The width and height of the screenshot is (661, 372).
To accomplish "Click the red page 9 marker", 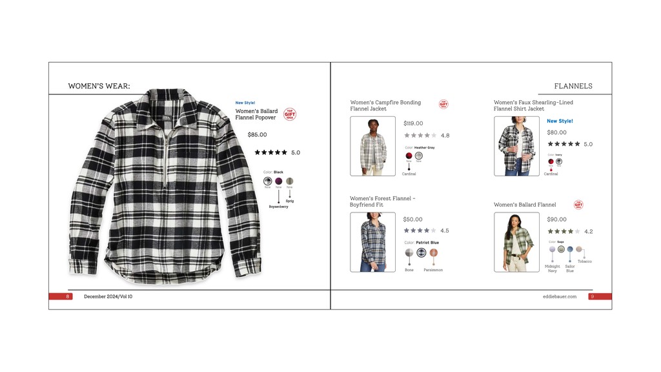I will [x=600, y=296].
